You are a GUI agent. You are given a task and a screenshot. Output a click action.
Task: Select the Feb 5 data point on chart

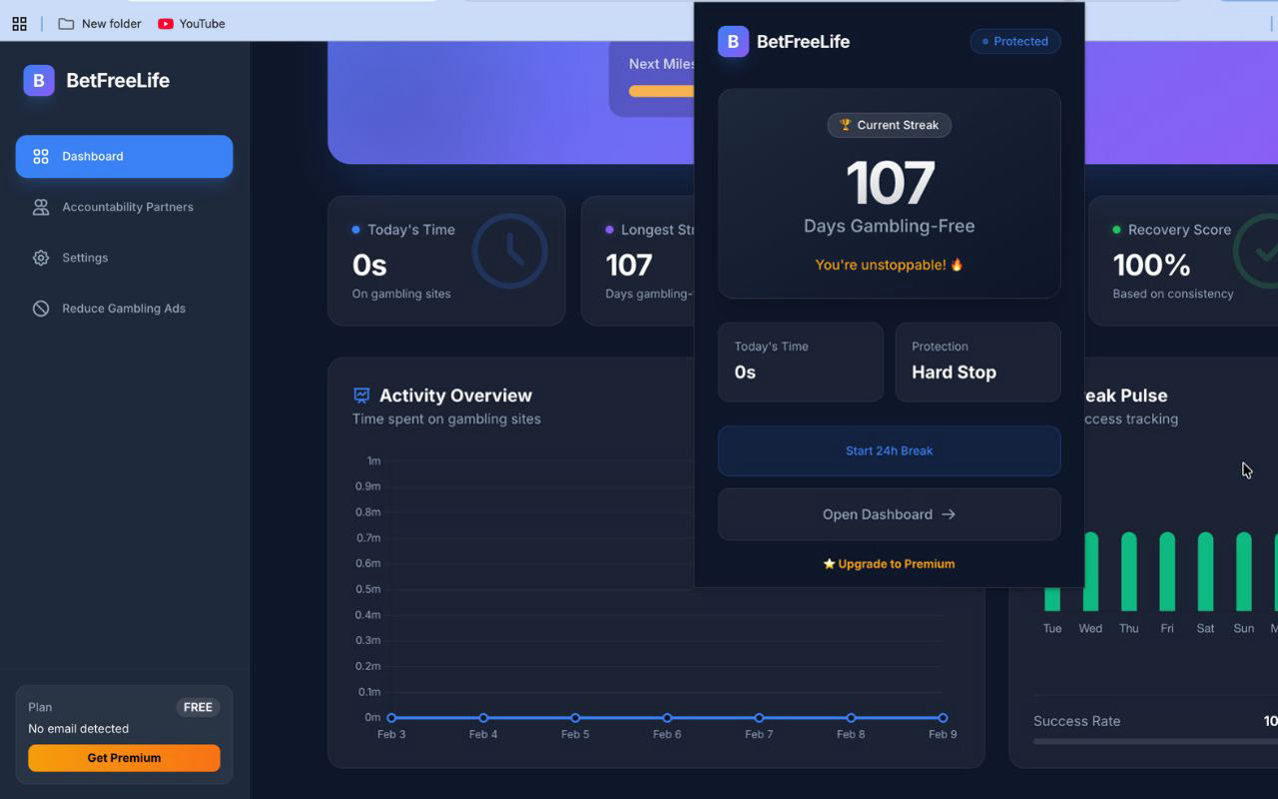575,718
